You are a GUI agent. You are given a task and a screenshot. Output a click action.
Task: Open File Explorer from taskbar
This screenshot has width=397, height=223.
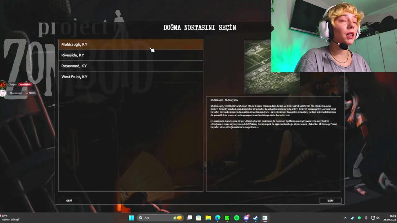[x=208, y=218]
